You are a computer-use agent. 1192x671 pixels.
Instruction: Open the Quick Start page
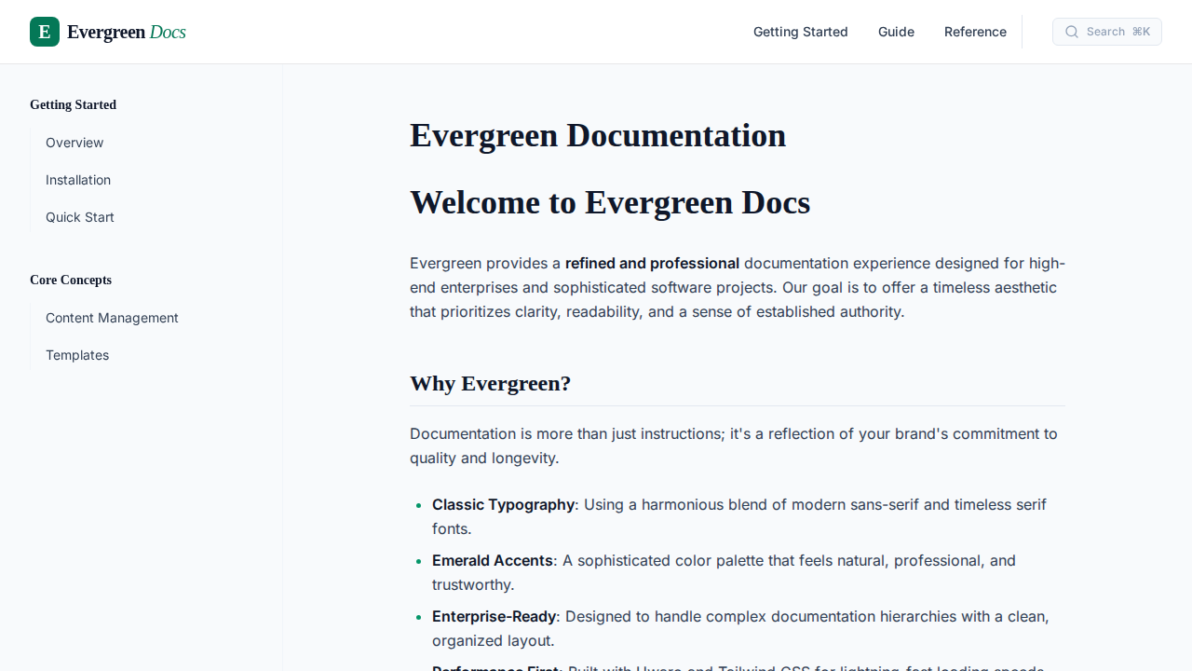click(x=80, y=217)
